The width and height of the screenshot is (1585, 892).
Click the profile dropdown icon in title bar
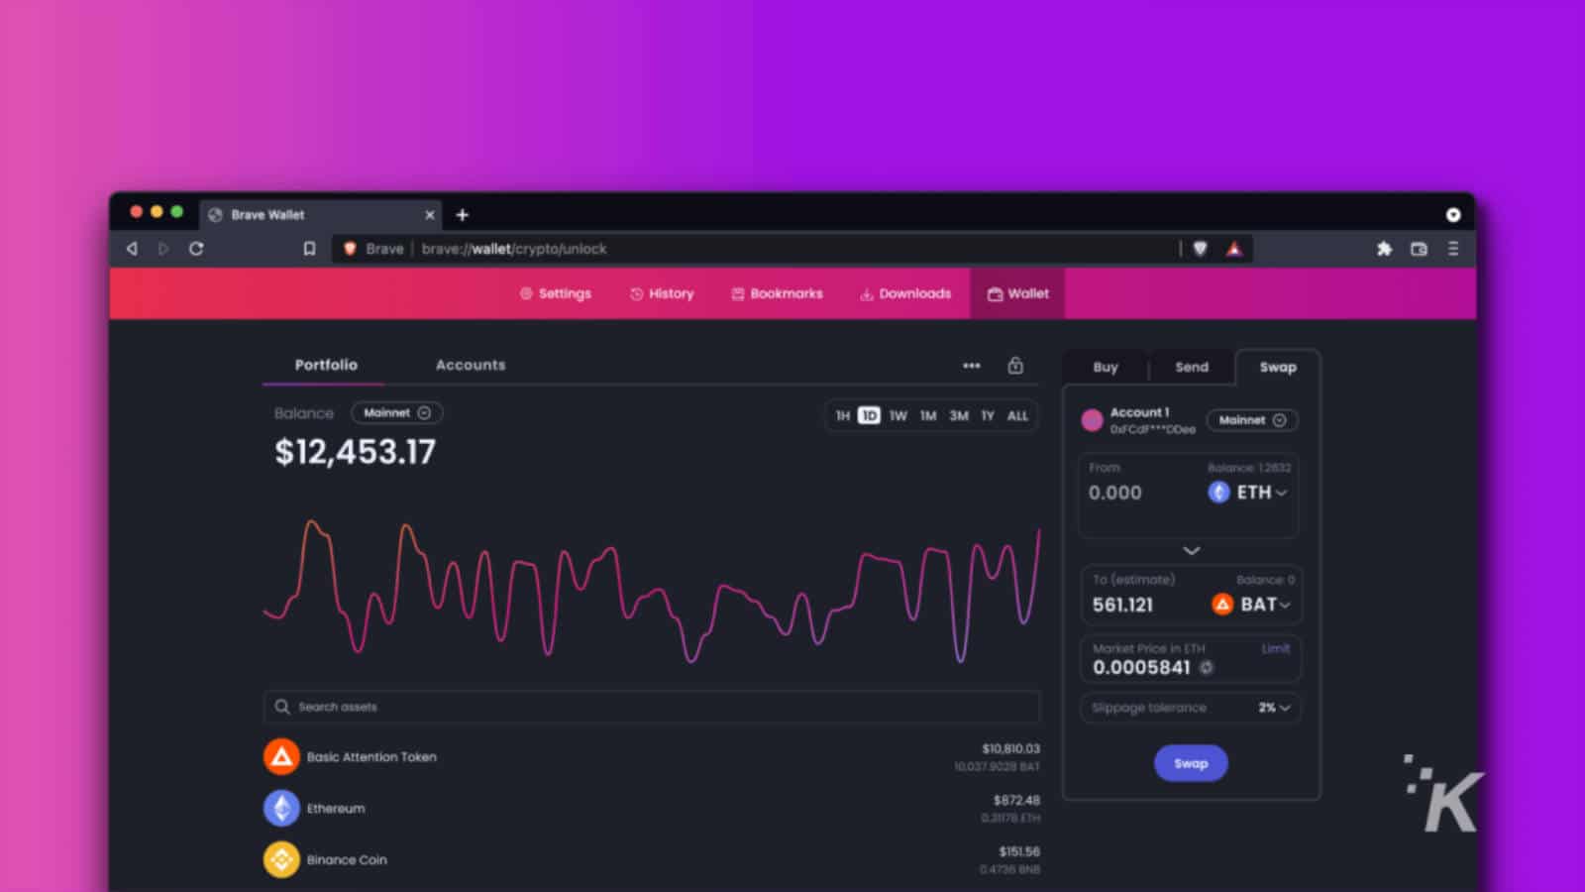1453,214
